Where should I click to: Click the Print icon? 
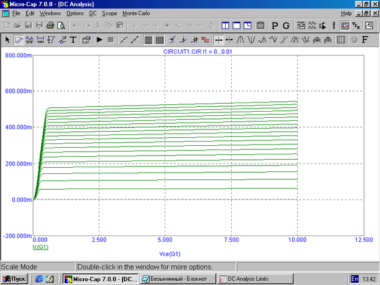(50, 26)
